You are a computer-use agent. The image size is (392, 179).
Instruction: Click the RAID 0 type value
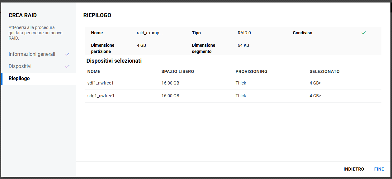(x=244, y=33)
